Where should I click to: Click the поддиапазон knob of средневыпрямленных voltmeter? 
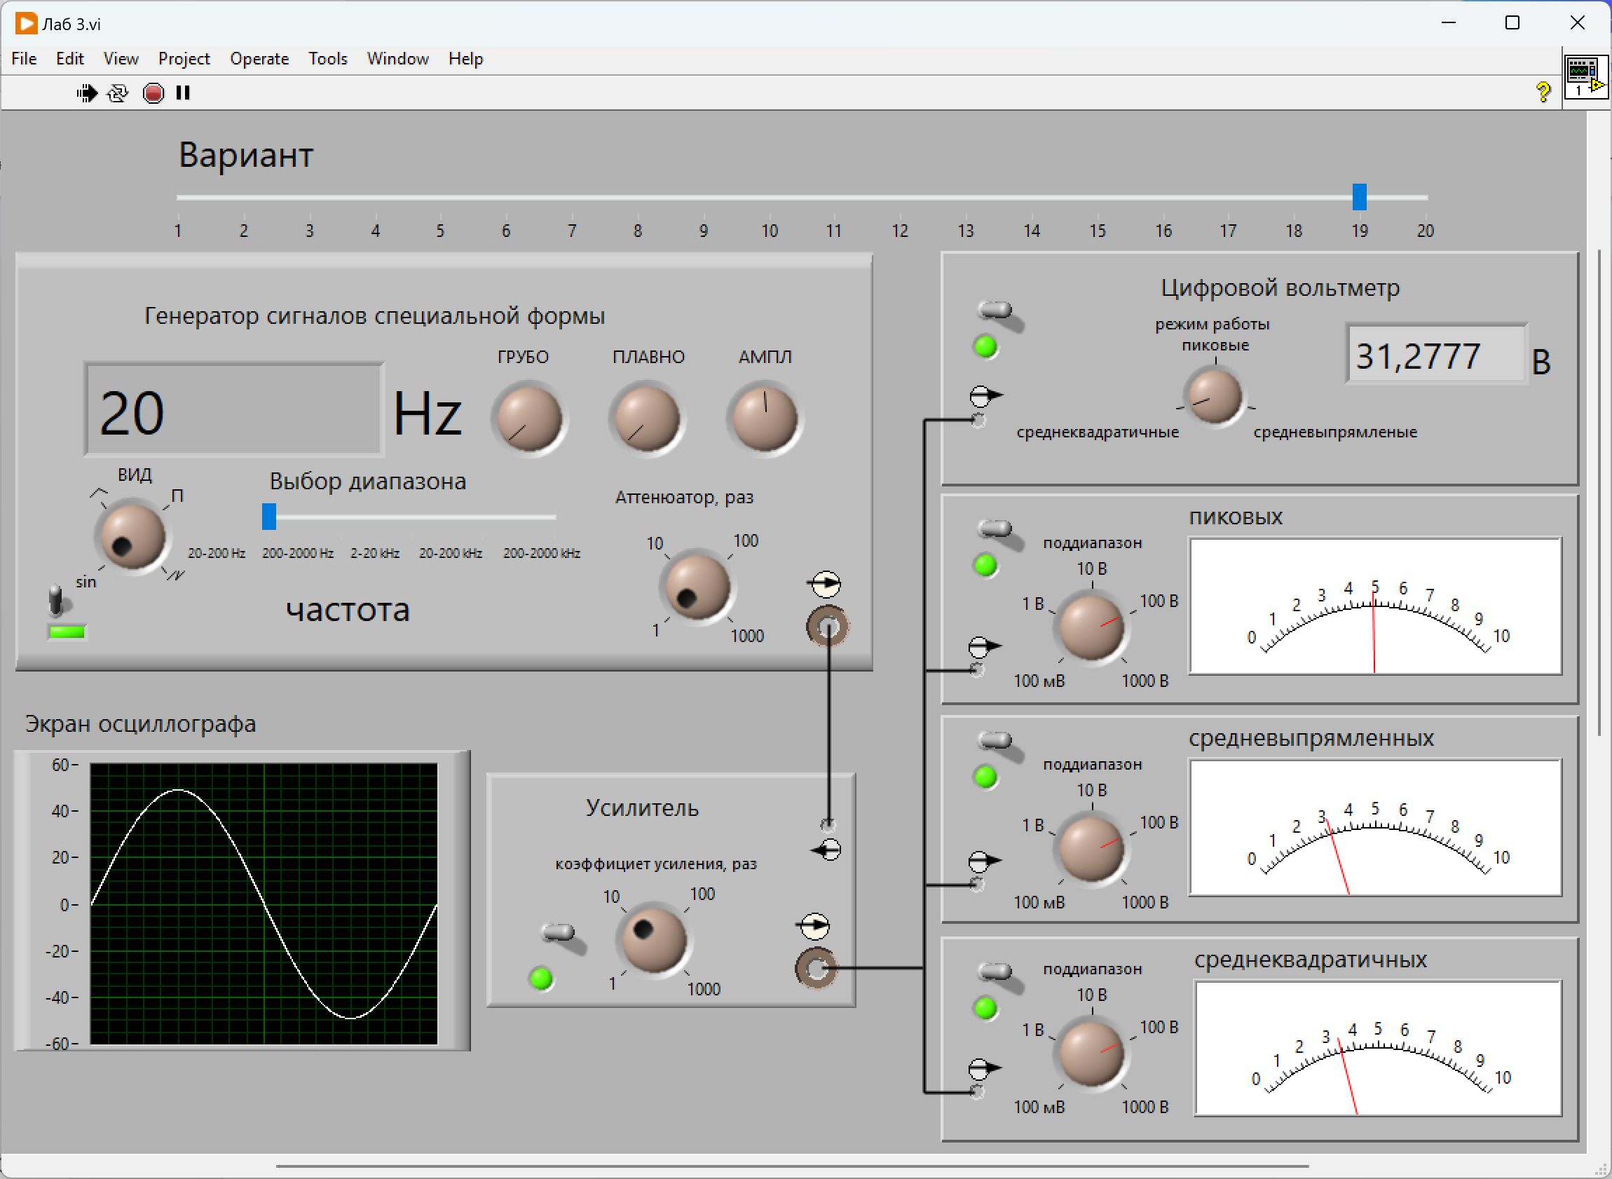(x=1091, y=849)
